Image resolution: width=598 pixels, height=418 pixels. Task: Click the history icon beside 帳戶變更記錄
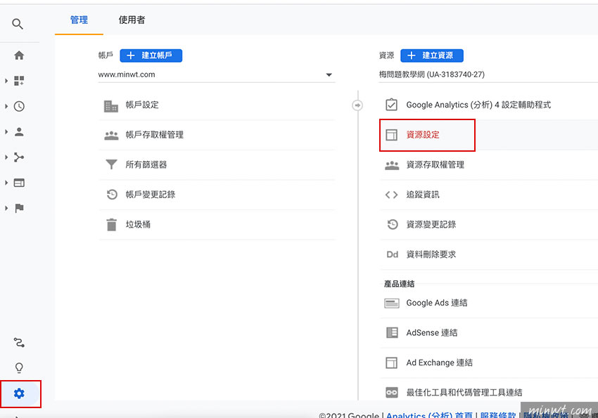(x=112, y=195)
